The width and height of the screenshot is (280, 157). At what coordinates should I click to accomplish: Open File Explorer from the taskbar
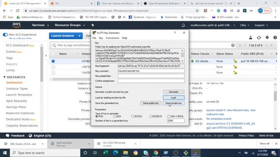pyautogui.click(x=126, y=153)
